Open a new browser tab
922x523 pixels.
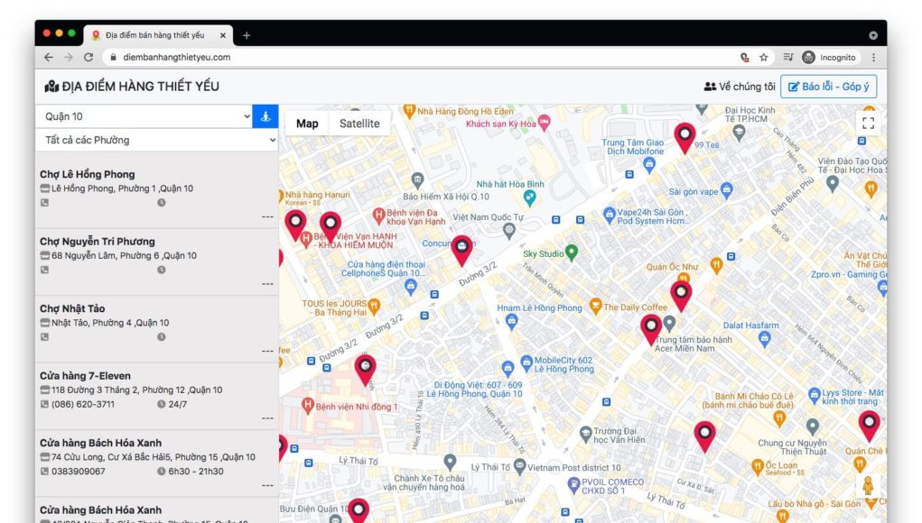coord(247,35)
